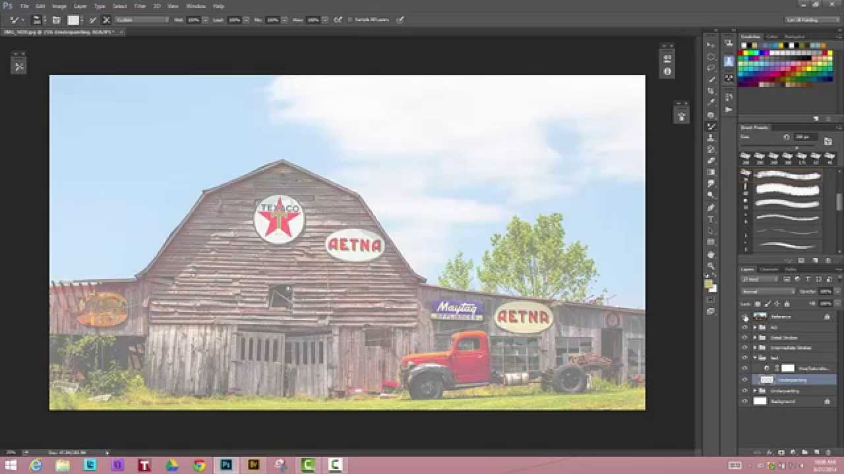Lock transparent pixels in the Layers panel

tap(756, 303)
